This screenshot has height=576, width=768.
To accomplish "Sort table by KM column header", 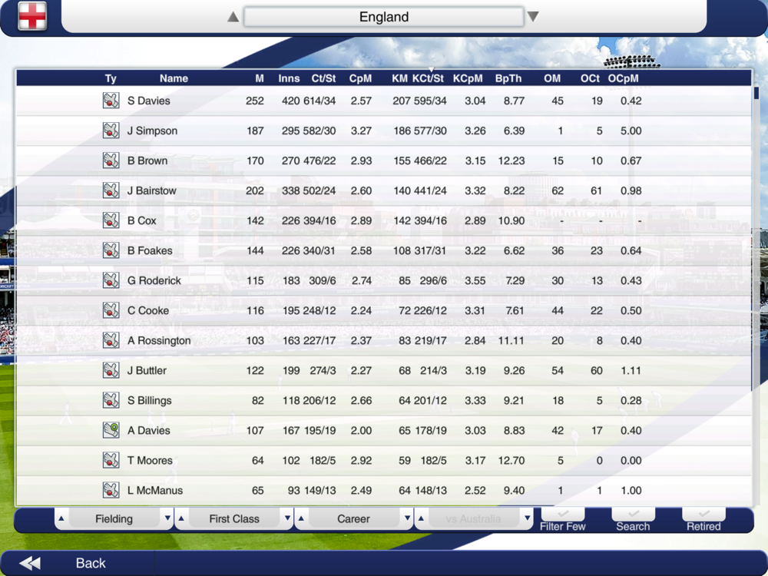I will (x=399, y=78).
